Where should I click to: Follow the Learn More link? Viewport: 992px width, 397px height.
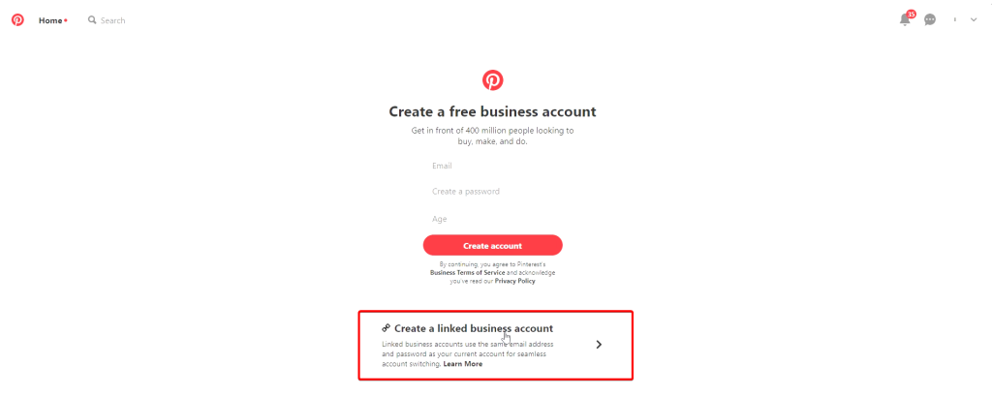[462, 364]
